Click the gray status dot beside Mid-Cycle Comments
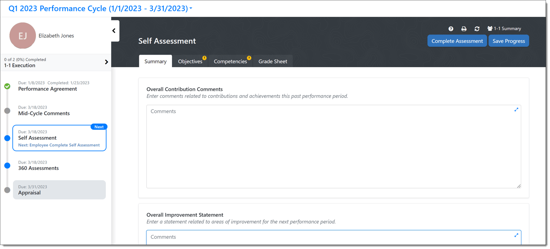550x249 pixels. coord(7,111)
